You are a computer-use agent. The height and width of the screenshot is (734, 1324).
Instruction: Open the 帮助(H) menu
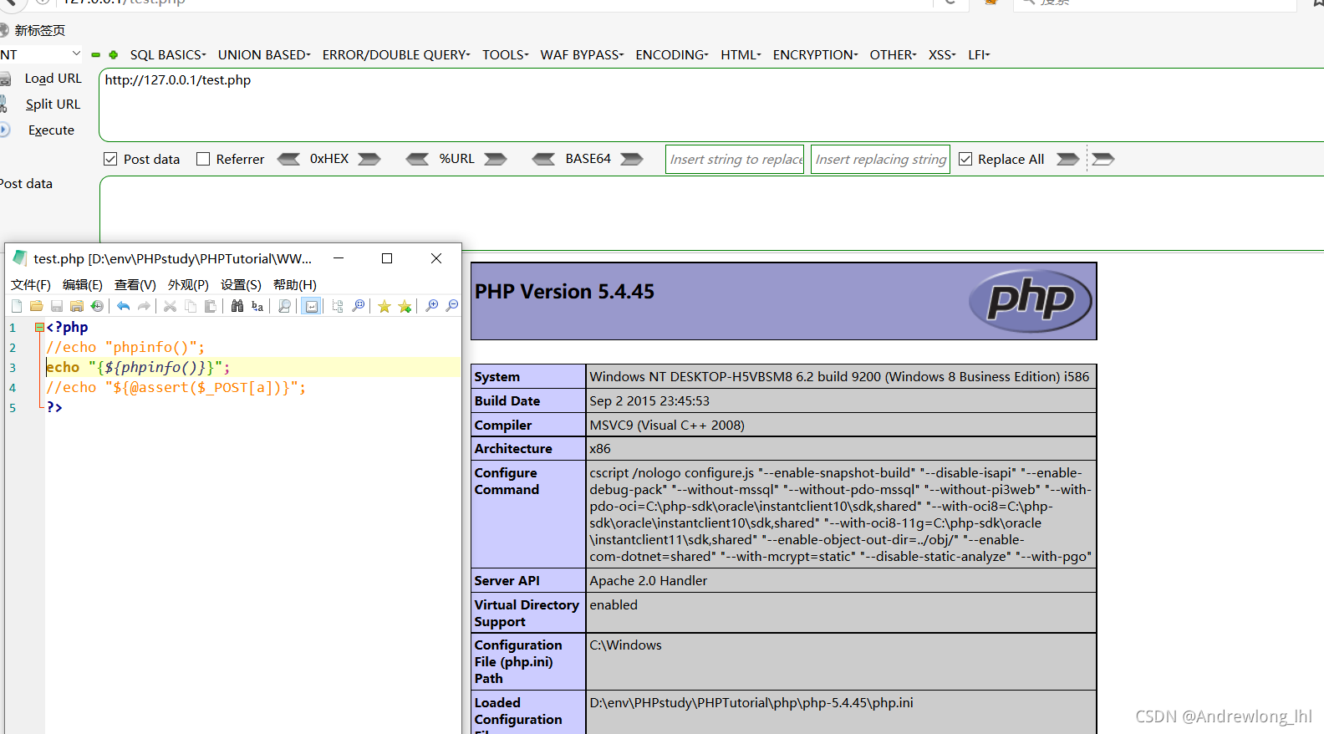pyautogui.click(x=295, y=285)
